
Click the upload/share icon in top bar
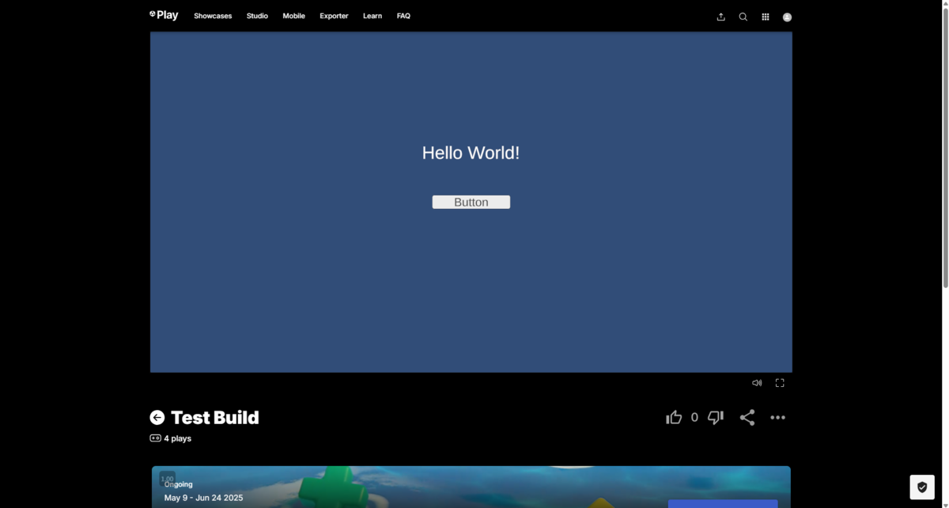point(720,17)
